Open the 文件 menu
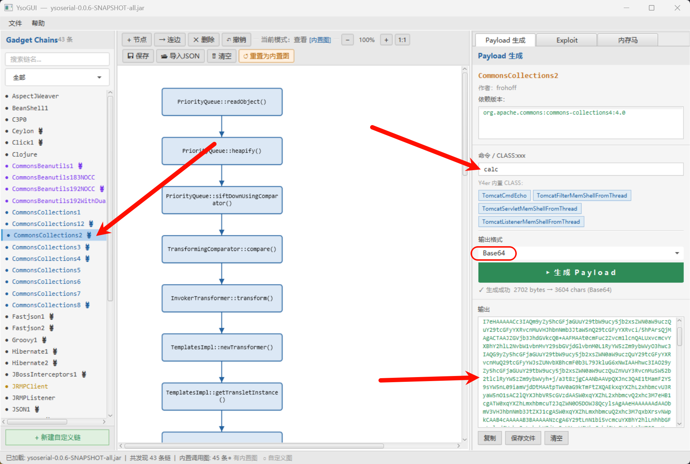This screenshot has height=464, width=690. pyautogui.click(x=15, y=23)
